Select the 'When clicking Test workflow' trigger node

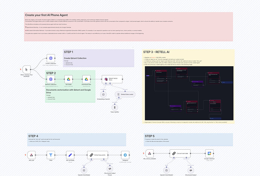click(26, 70)
